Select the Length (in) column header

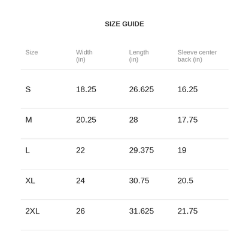click(x=139, y=56)
